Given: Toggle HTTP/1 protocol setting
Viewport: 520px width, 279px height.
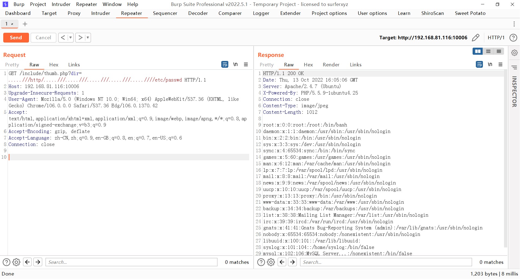Looking at the screenshot, I should tap(496, 38).
